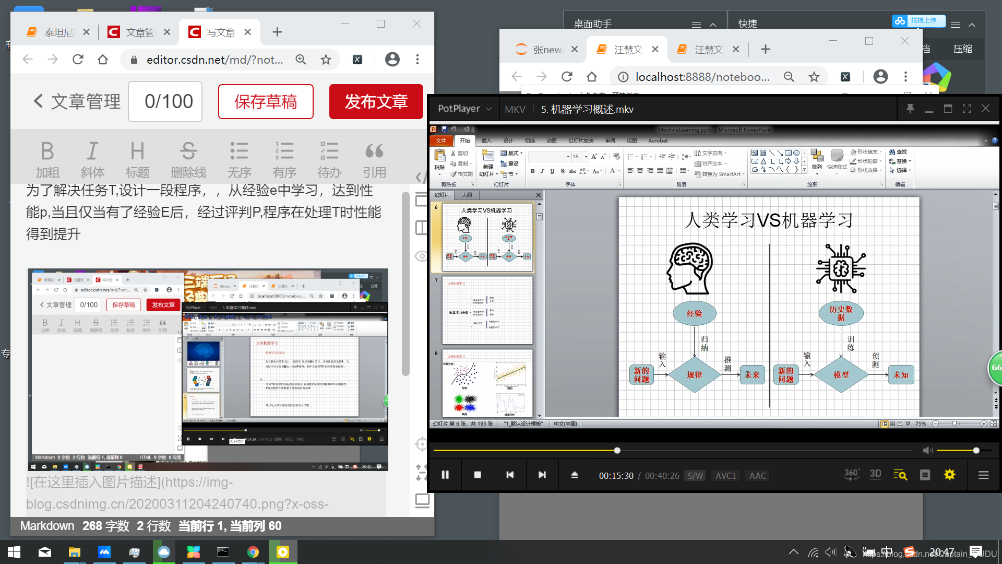Open the PotPlayer chapter/bookmark panel icon

point(925,475)
